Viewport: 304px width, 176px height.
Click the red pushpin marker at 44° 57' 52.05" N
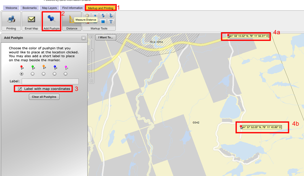point(241,127)
